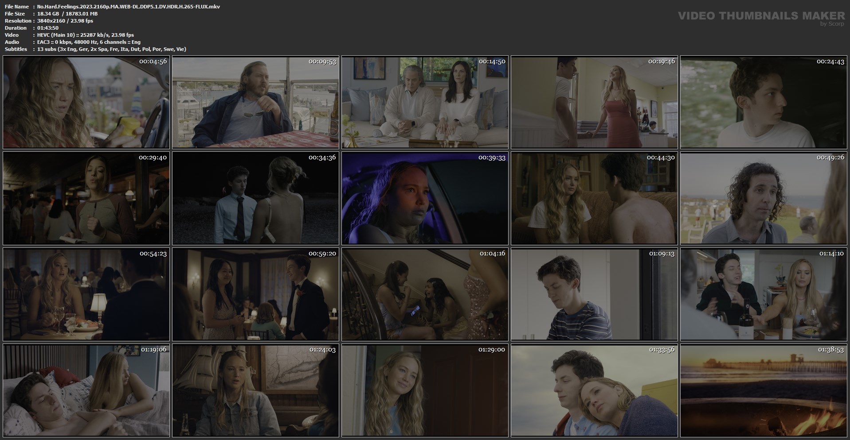This screenshot has height=440, width=850.
Task: Select the thumbnail at 00:44:30
Action: click(x=594, y=198)
